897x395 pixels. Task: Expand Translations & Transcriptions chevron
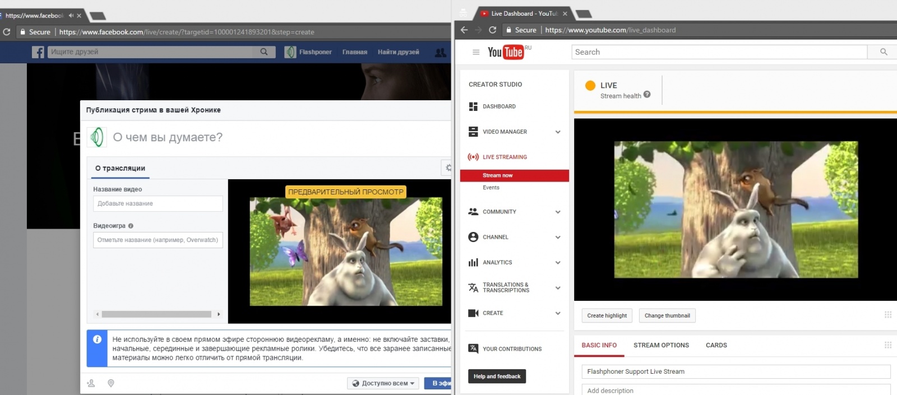coord(558,288)
